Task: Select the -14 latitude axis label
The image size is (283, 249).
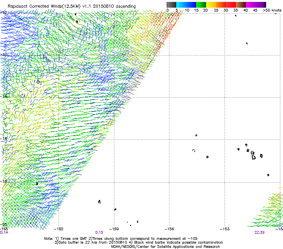Action: (x=3, y=96)
